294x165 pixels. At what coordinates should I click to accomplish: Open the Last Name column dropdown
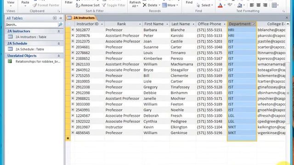pos(193,24)
